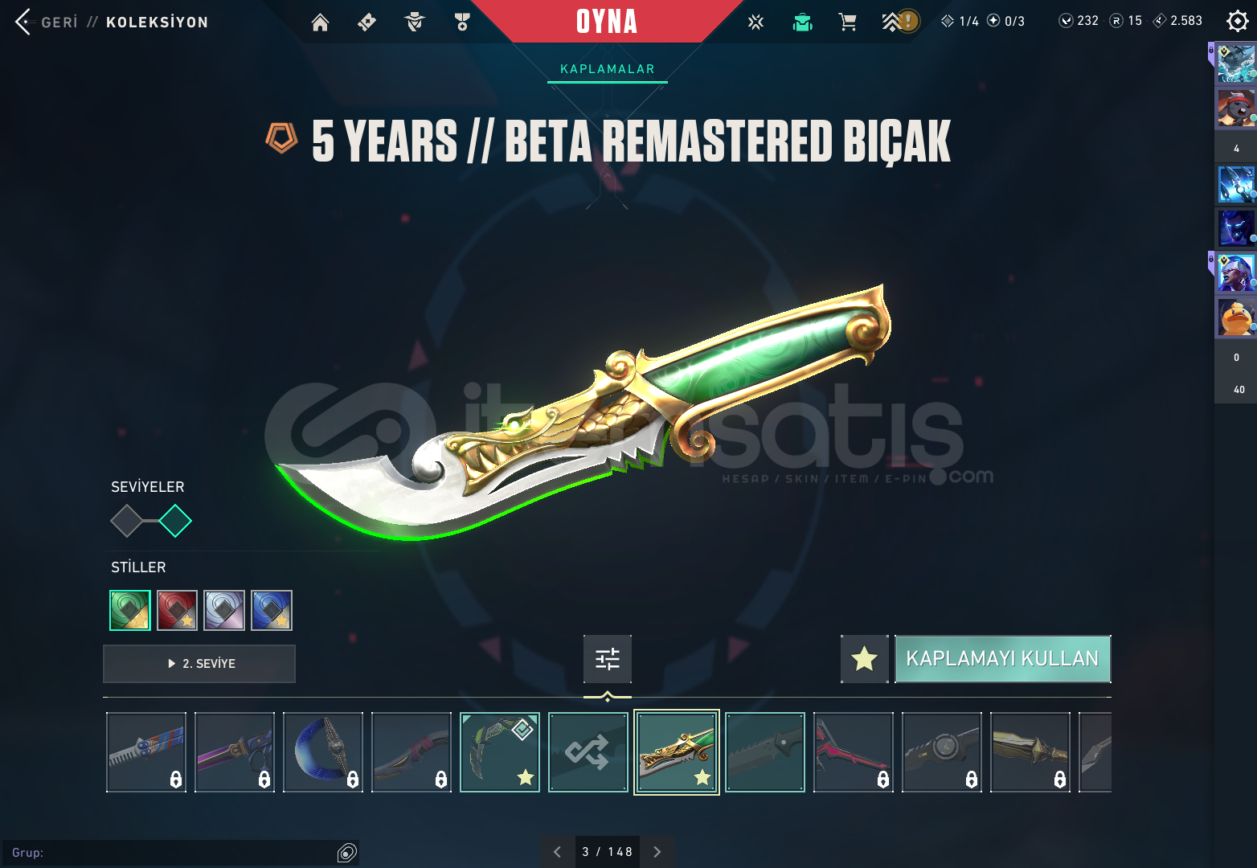Open the collection backpack icon
The height and width of the screenshot is (868, 1257).
click(x=802, y=23)
